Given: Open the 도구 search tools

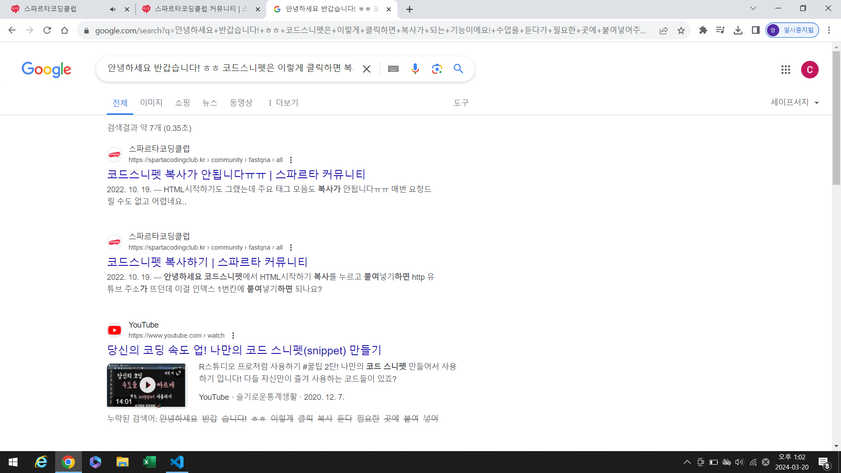Looking at the screenshot, I should pyautogui.click(x=461, y=102).
